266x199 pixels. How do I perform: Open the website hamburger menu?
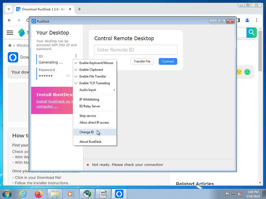point(10,32)
